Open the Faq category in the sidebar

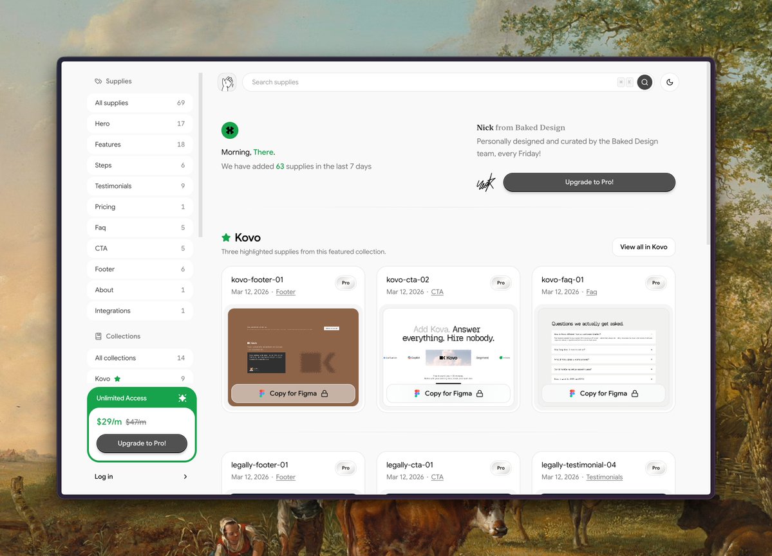(x=140, y=228)
